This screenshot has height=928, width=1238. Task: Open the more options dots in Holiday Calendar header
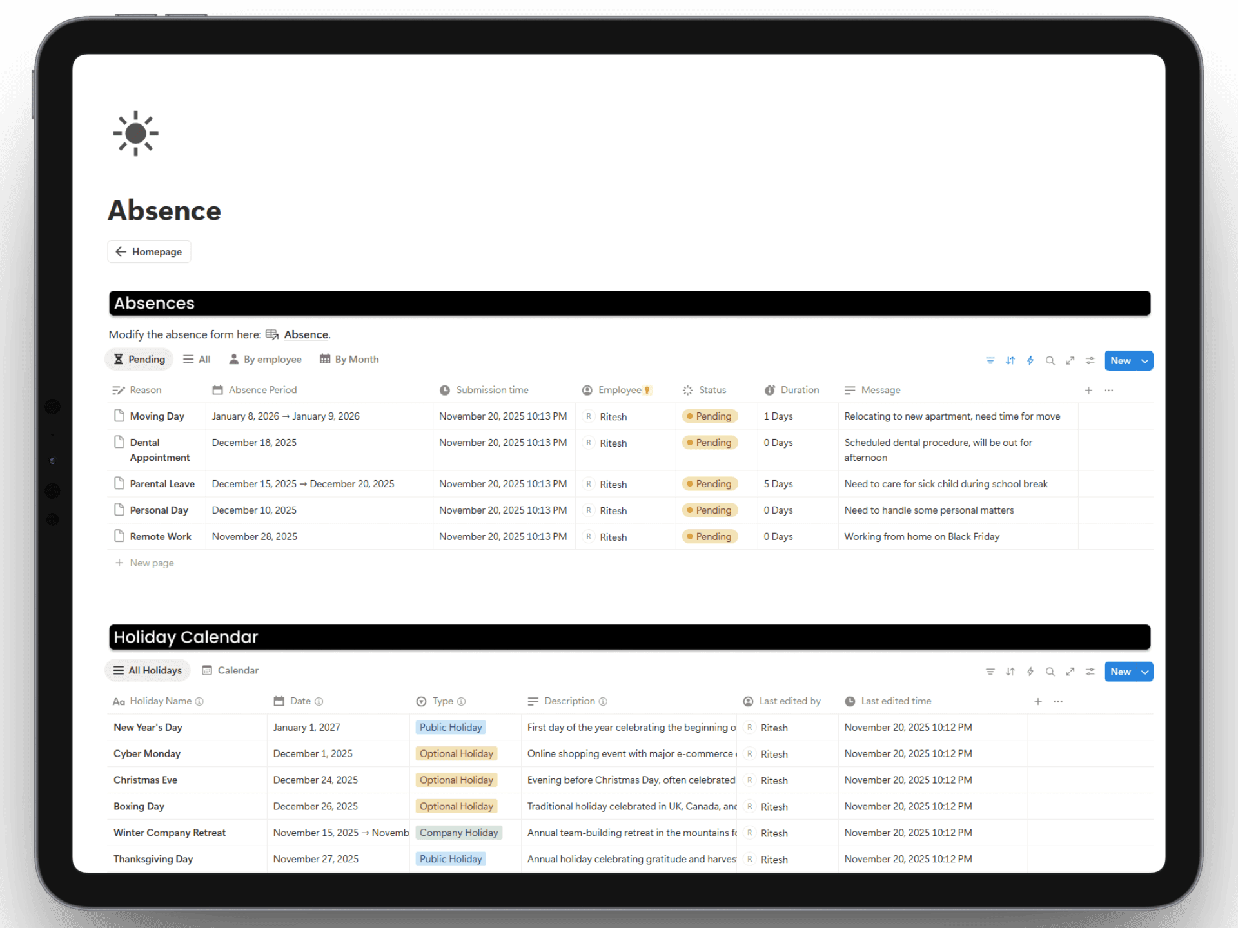coord(1058,701)
